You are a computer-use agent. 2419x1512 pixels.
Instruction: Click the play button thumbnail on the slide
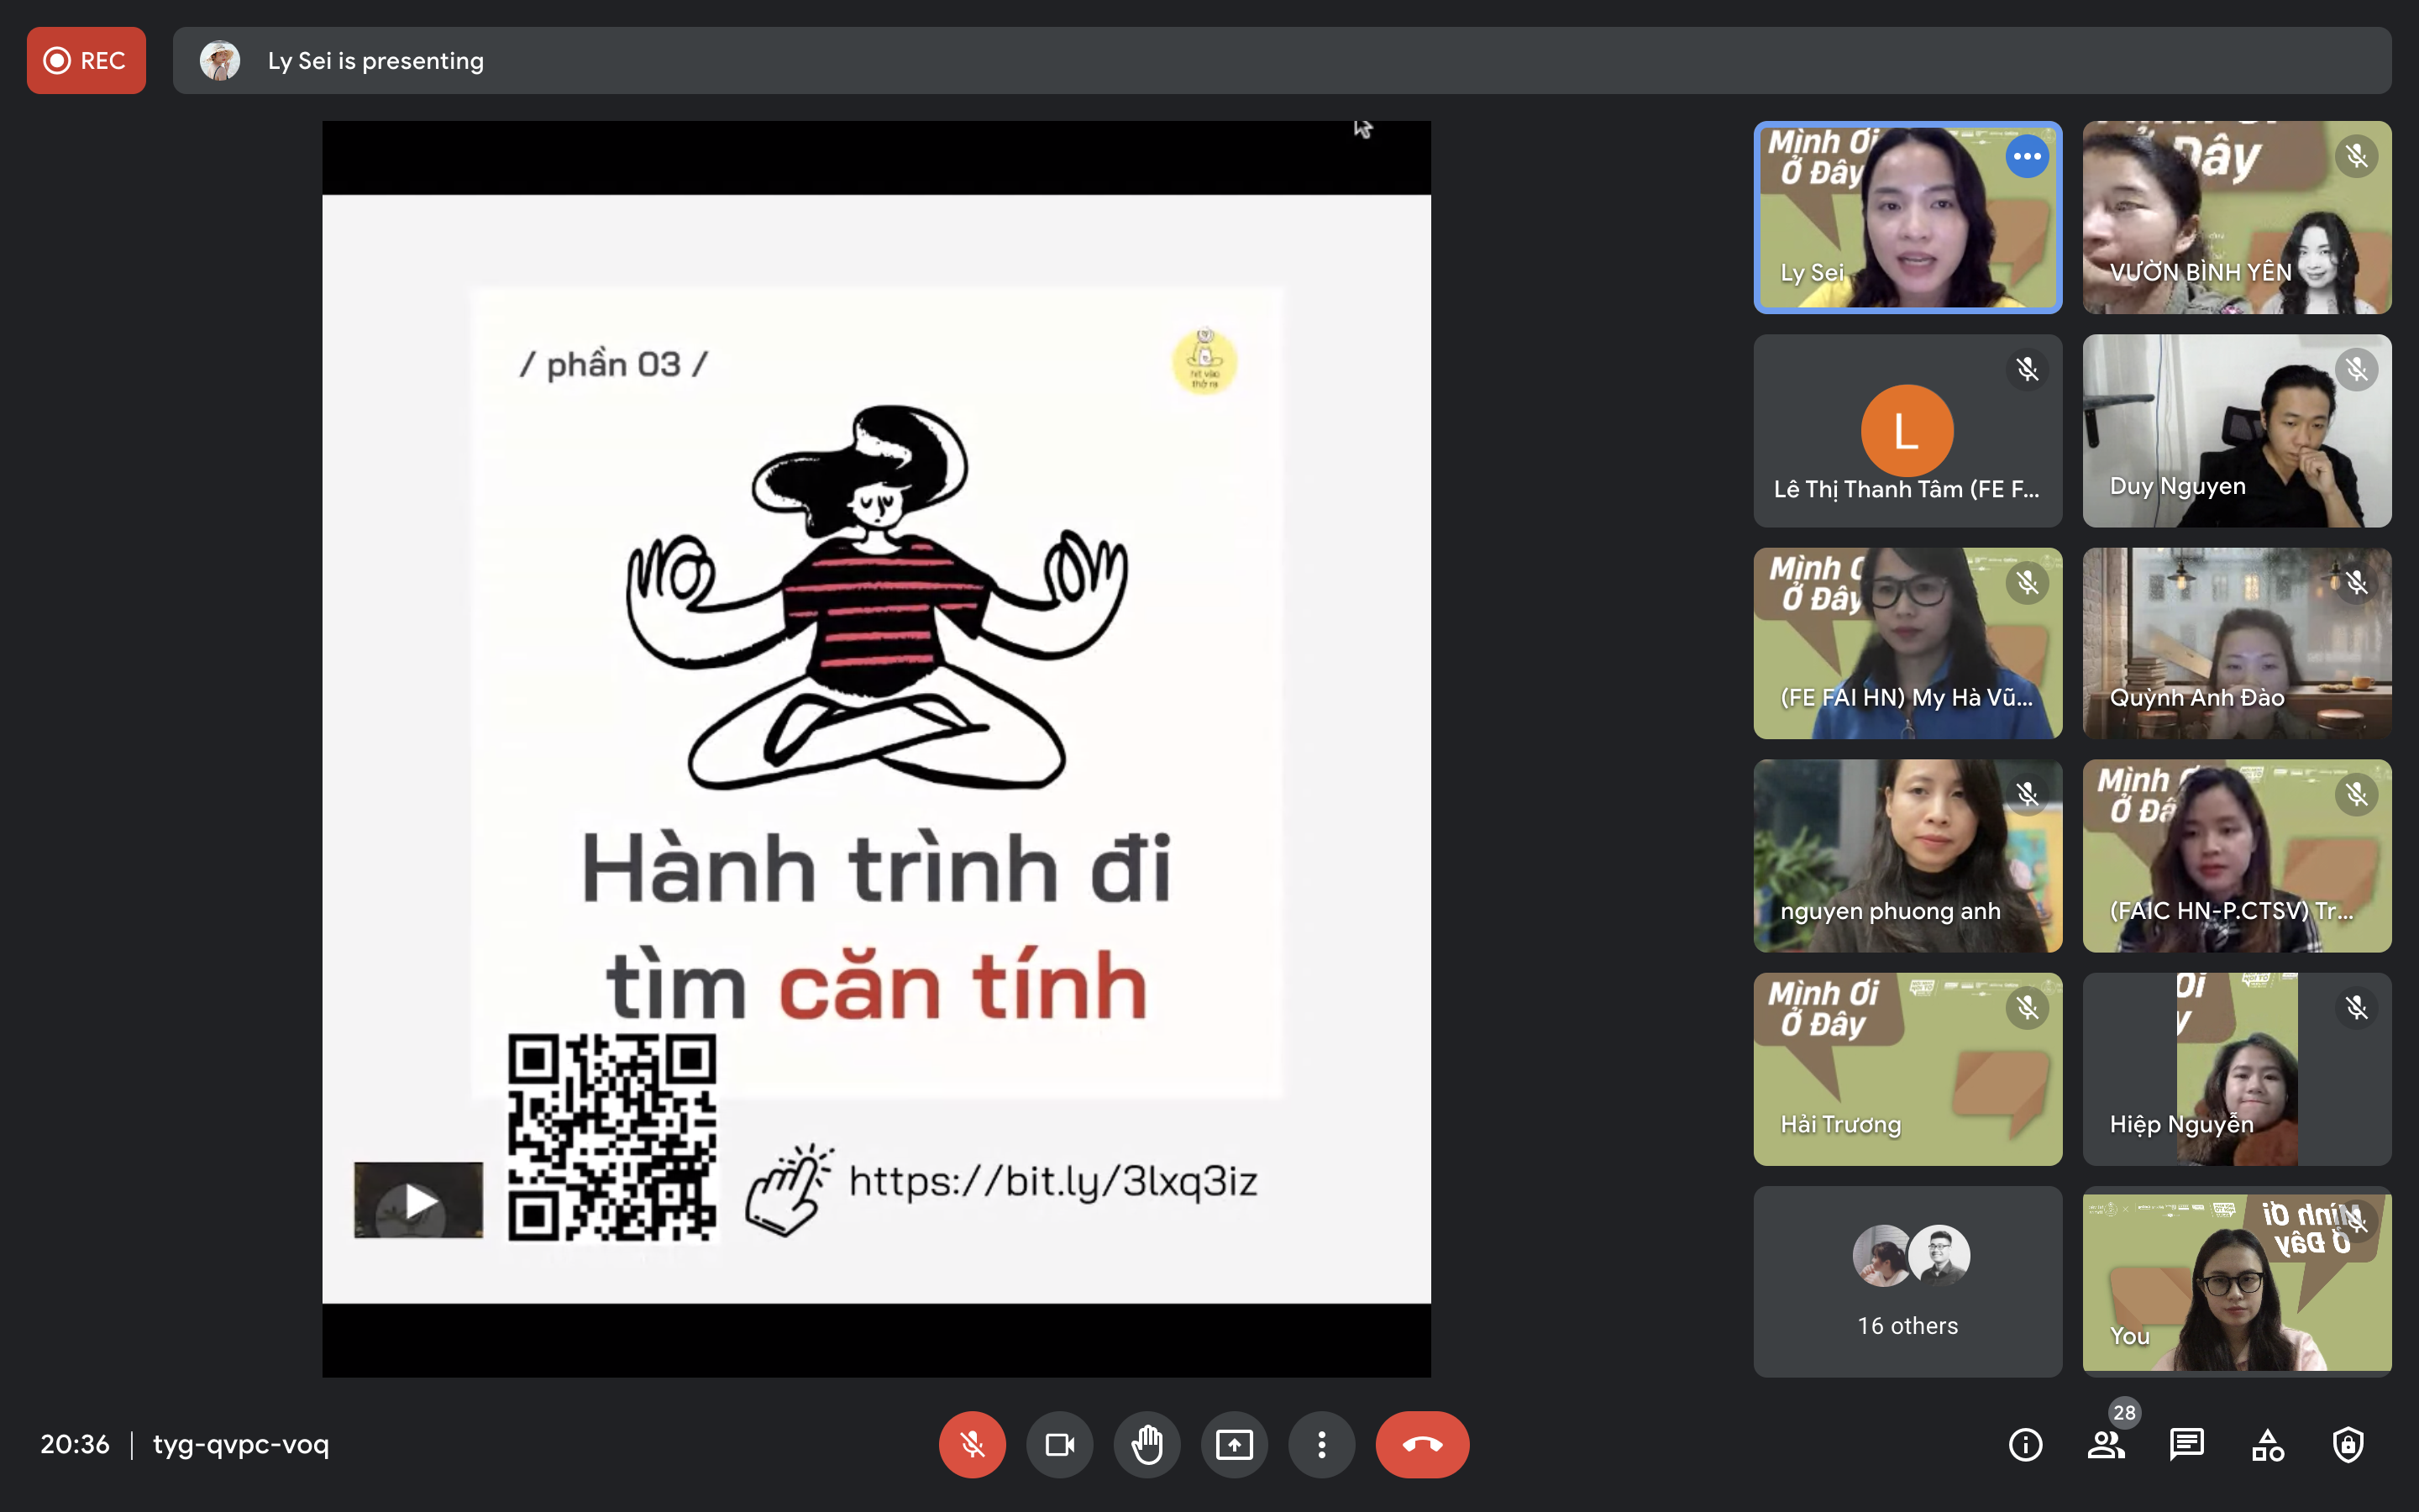click(419, 1201)
